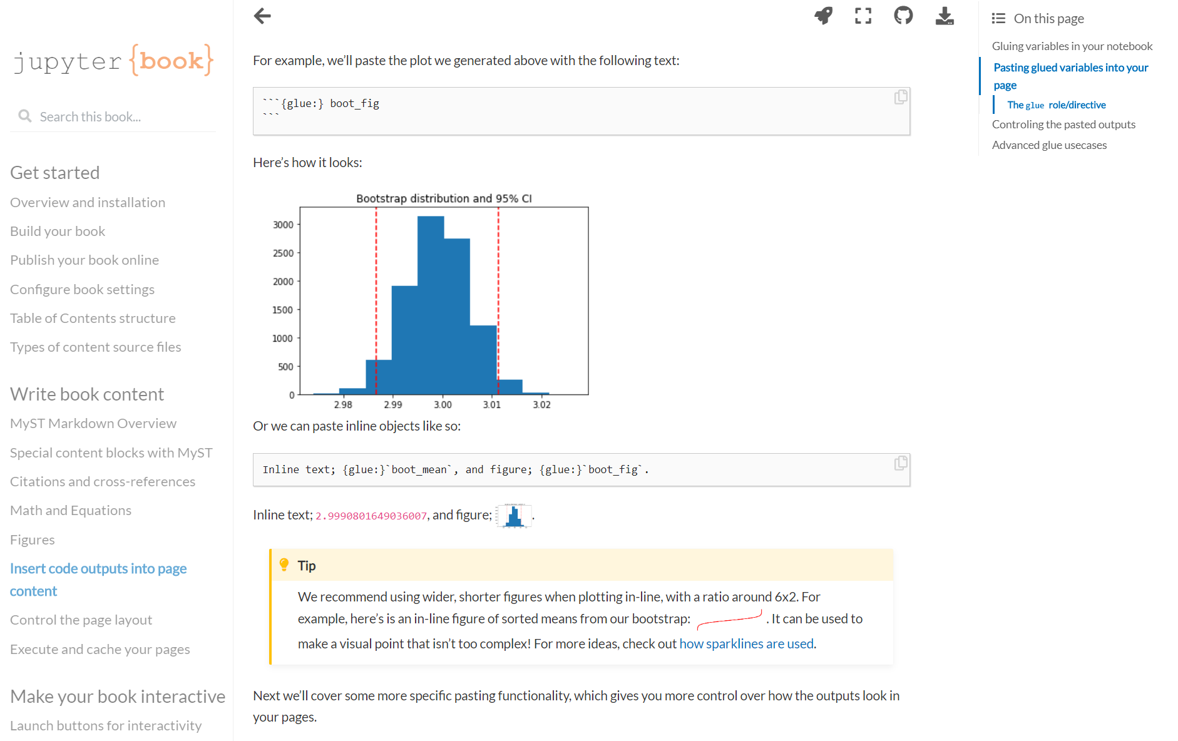Viewport: 1178px width, 741px height.
Task: Click the search magnifier icon
Action: 25,116
